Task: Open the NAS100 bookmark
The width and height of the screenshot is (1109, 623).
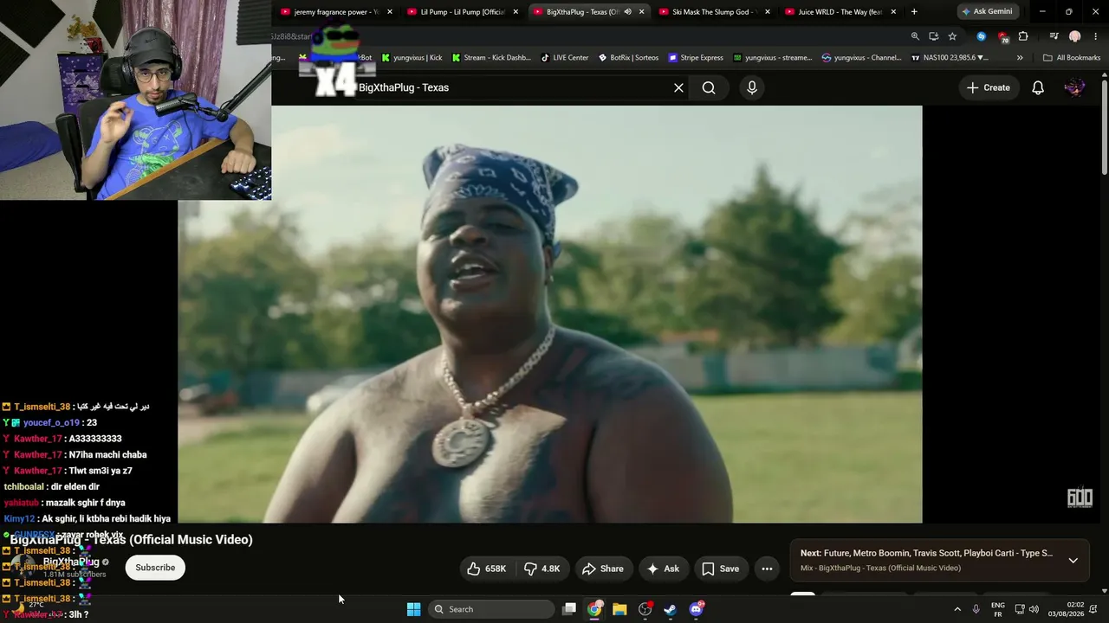Action: click(x=950, y=58)
